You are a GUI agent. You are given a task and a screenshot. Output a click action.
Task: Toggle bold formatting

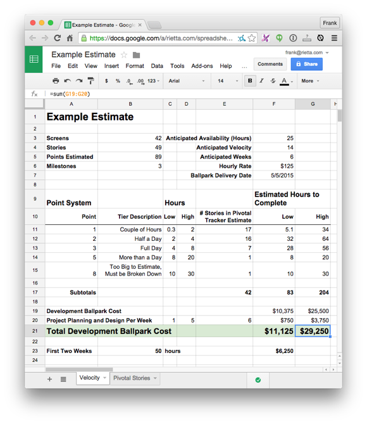tap(250, 80)
